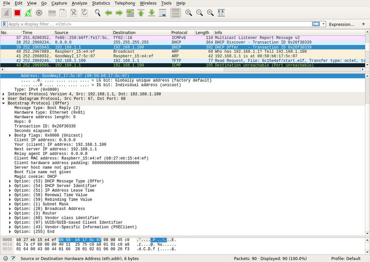Toggle auto-scroll during live capture
Screen dimensions: 370x262
click(163, 13)
